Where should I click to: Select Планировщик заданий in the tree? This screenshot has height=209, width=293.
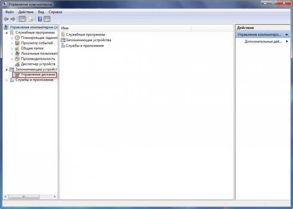[38, 38]
